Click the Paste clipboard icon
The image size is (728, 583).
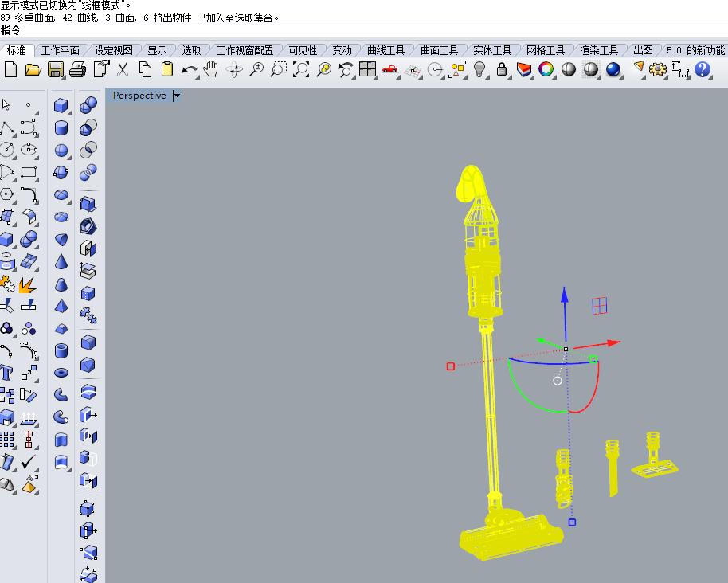(167, 69)
